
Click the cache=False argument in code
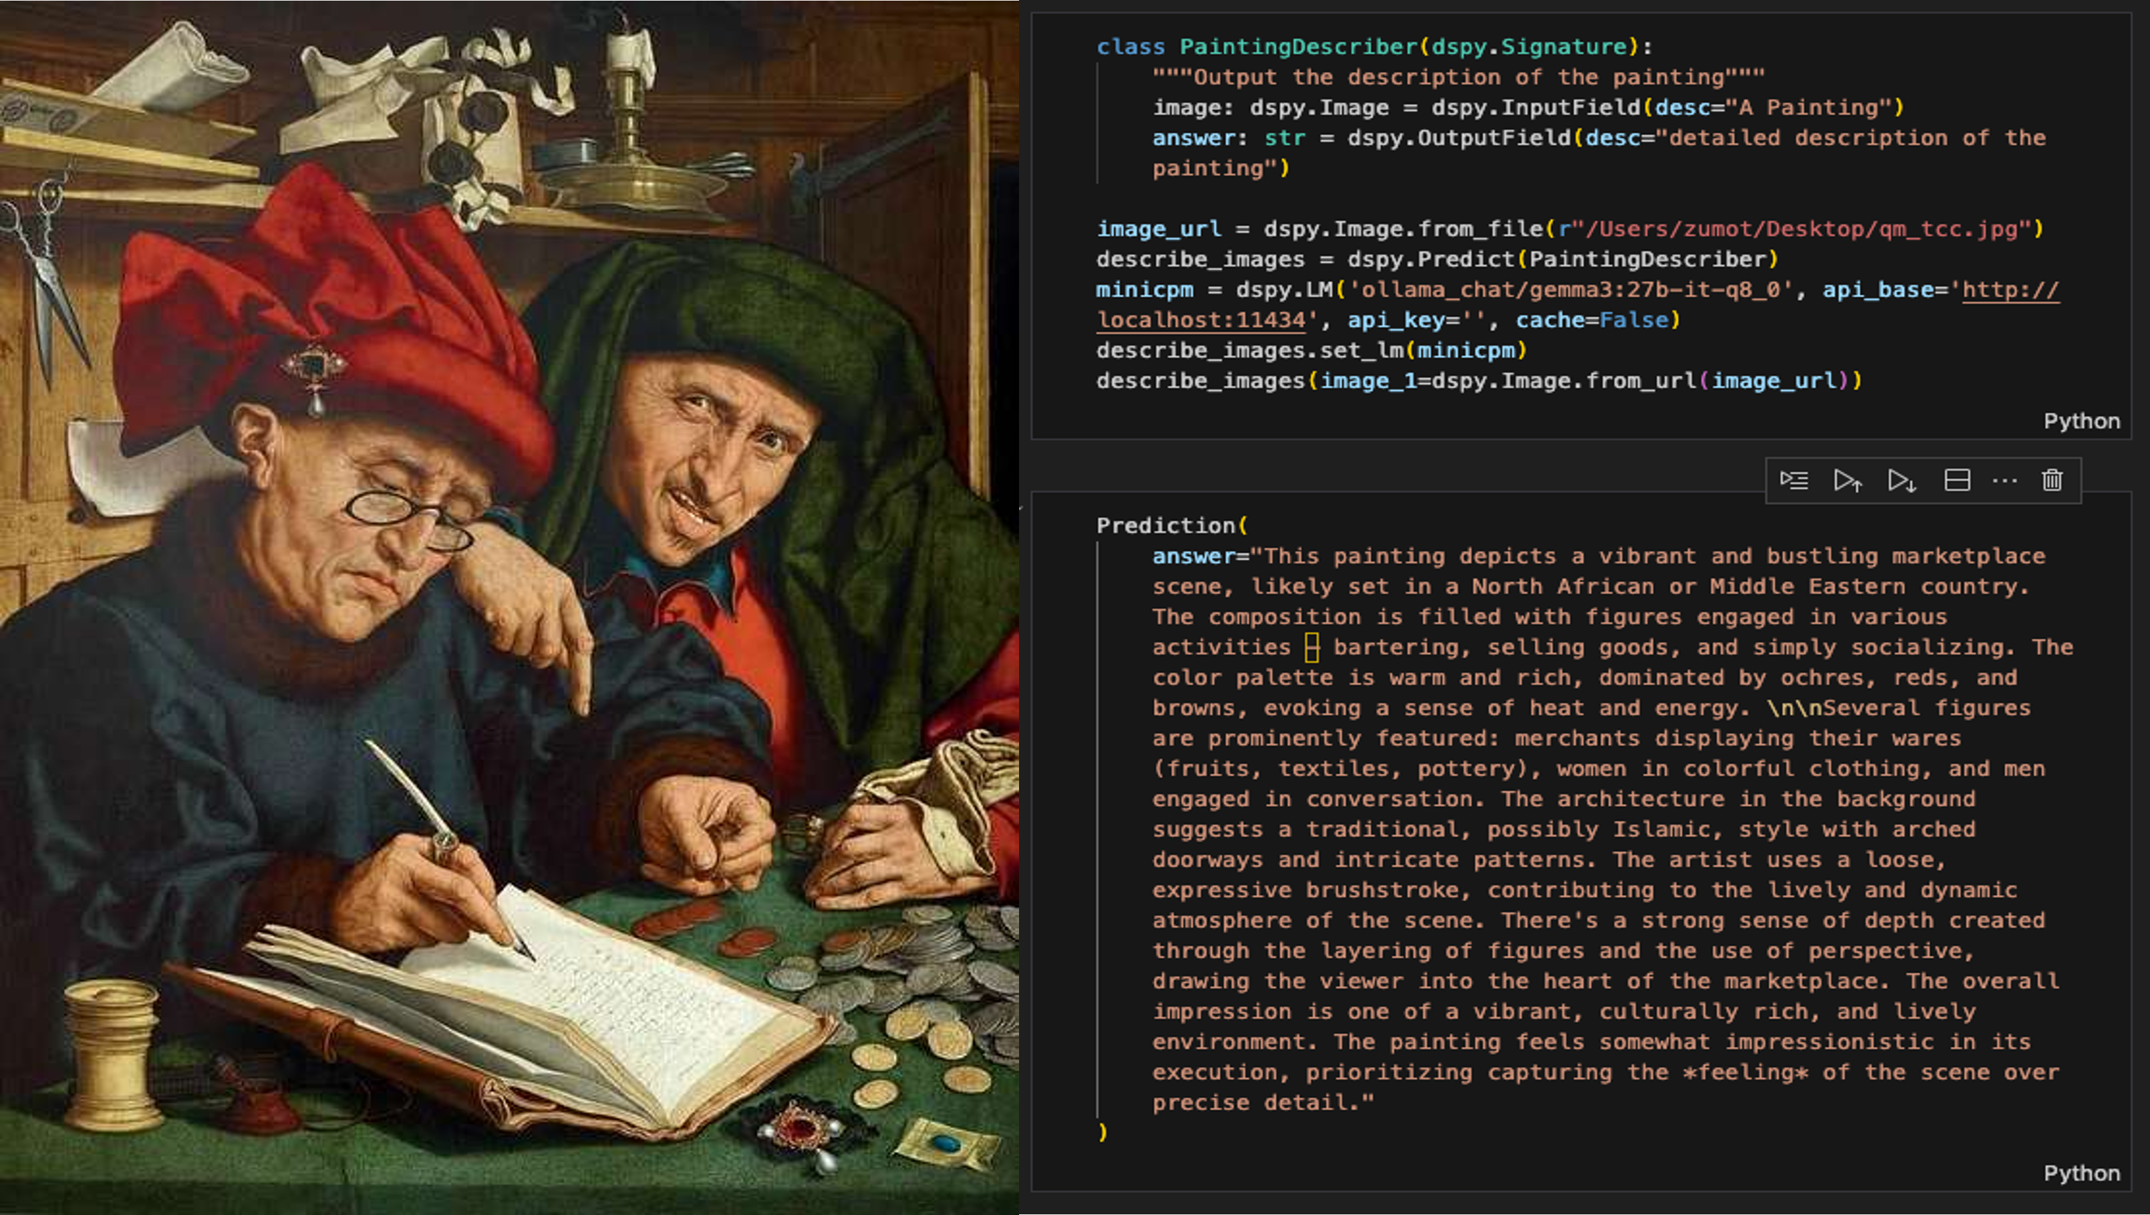(1591, 321)
